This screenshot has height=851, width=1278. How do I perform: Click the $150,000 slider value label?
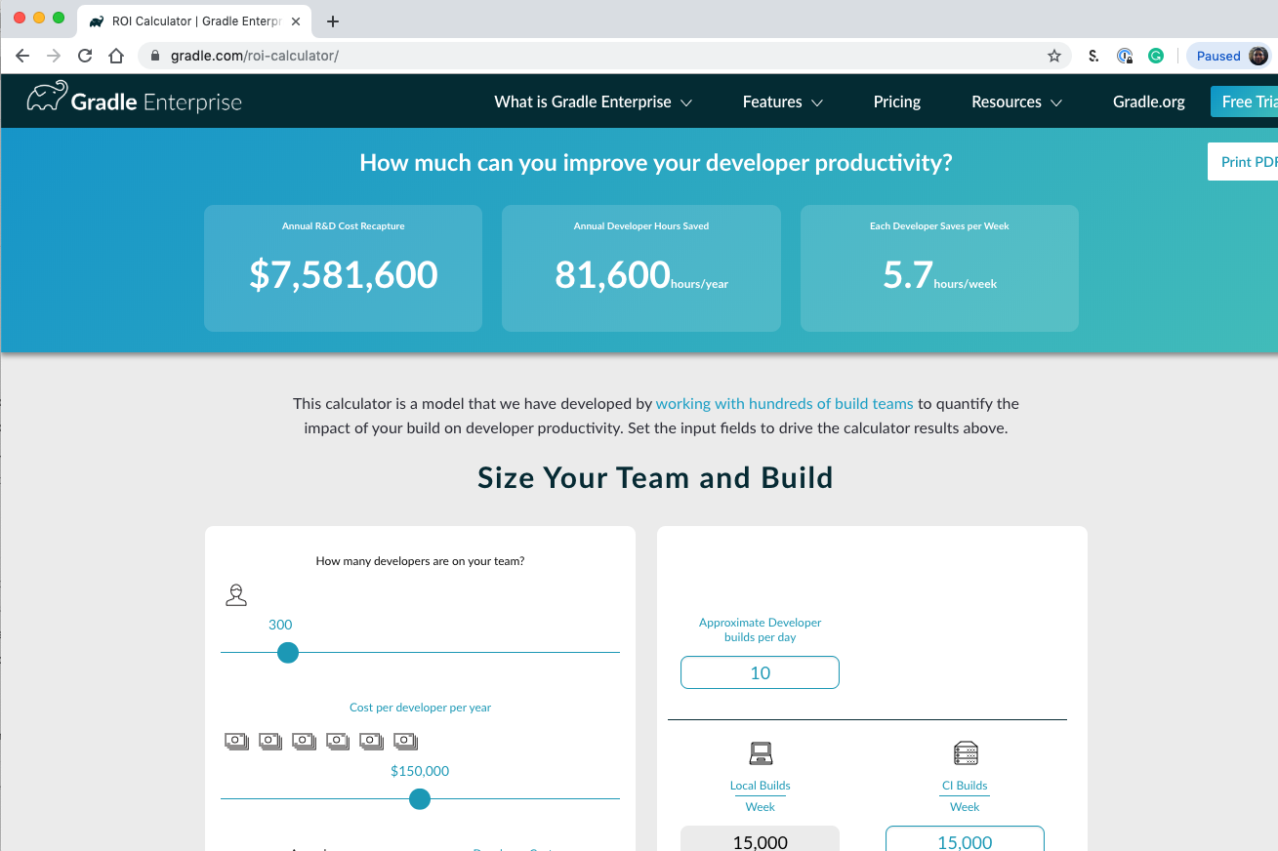420,771
